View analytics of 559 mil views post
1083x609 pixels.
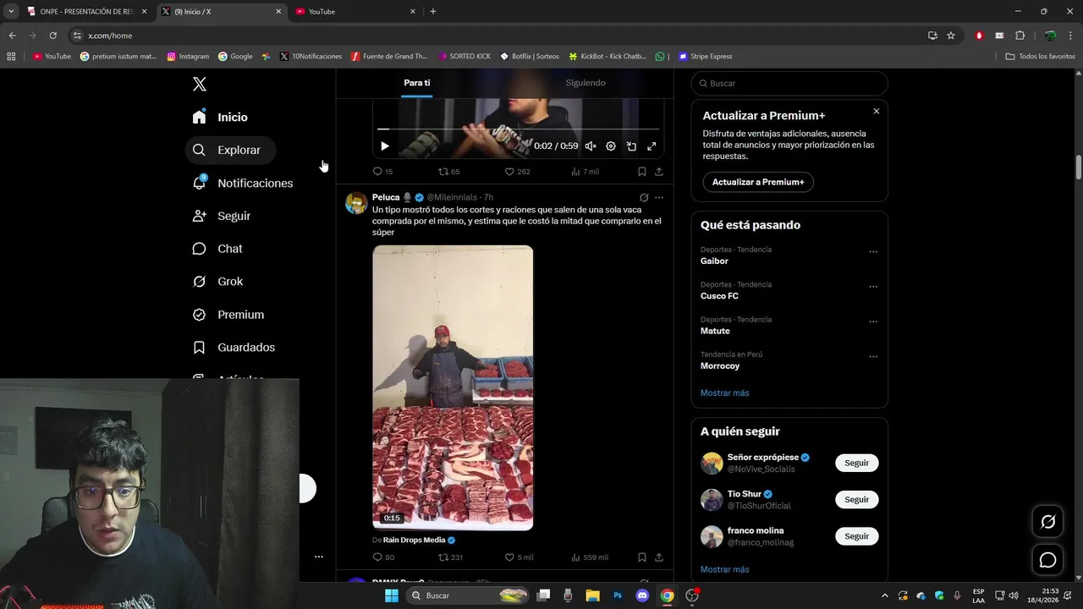click(x=590, y=557)
